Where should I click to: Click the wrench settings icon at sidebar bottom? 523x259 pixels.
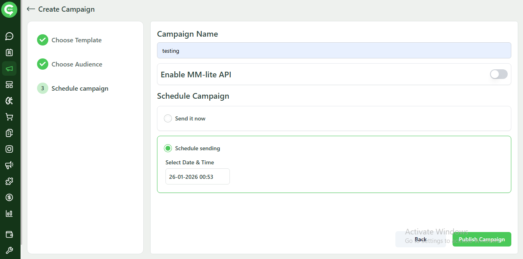(x=9, y=250)
